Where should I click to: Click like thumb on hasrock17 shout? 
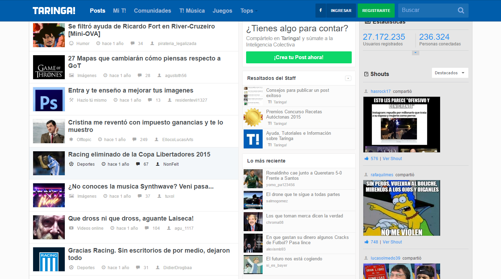click(x=367, y=159)
